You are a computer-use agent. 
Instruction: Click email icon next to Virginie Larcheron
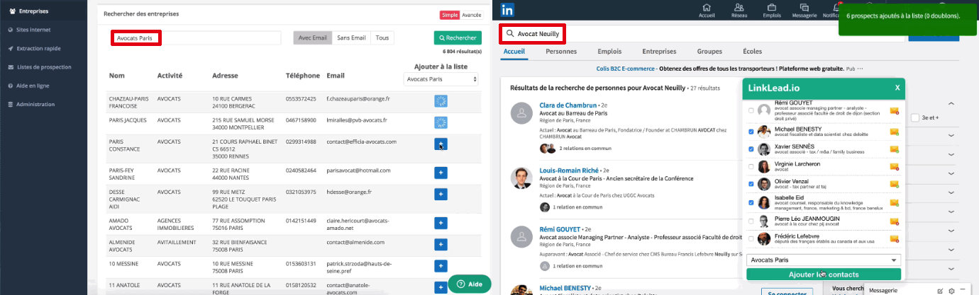tap(895, 167)
